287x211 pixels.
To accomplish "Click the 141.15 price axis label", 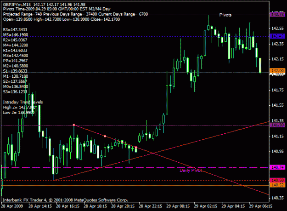I will pyautogui.click(x=278, y=136).
